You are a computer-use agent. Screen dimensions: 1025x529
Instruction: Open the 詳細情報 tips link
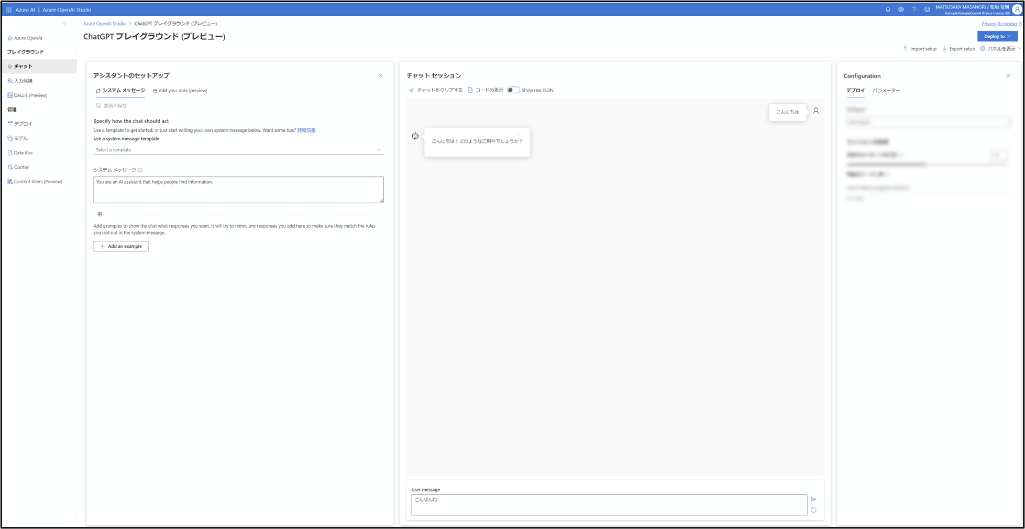click(306, 130)
